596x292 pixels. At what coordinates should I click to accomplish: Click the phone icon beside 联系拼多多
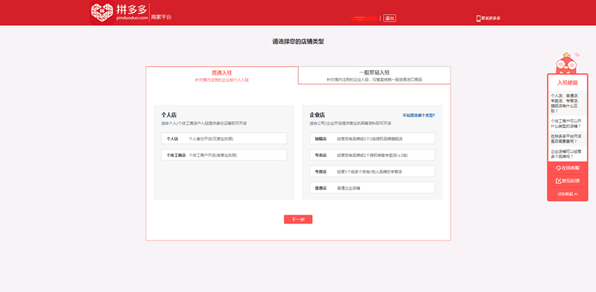point(478,18)
